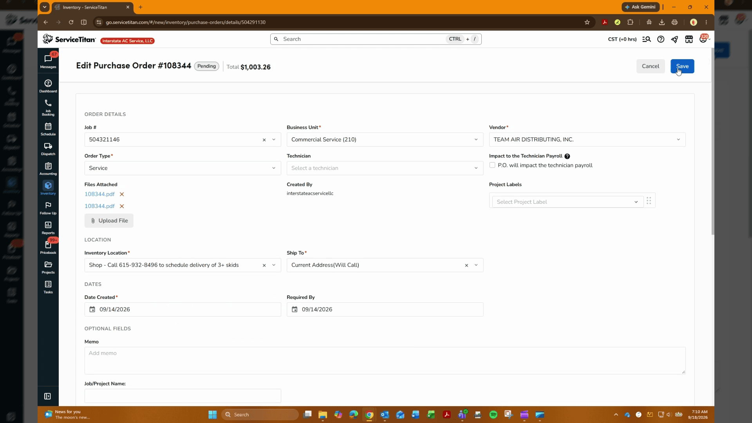Open the help question mark icon
Screen dimensions: 752x423
(x=661, y=39)
